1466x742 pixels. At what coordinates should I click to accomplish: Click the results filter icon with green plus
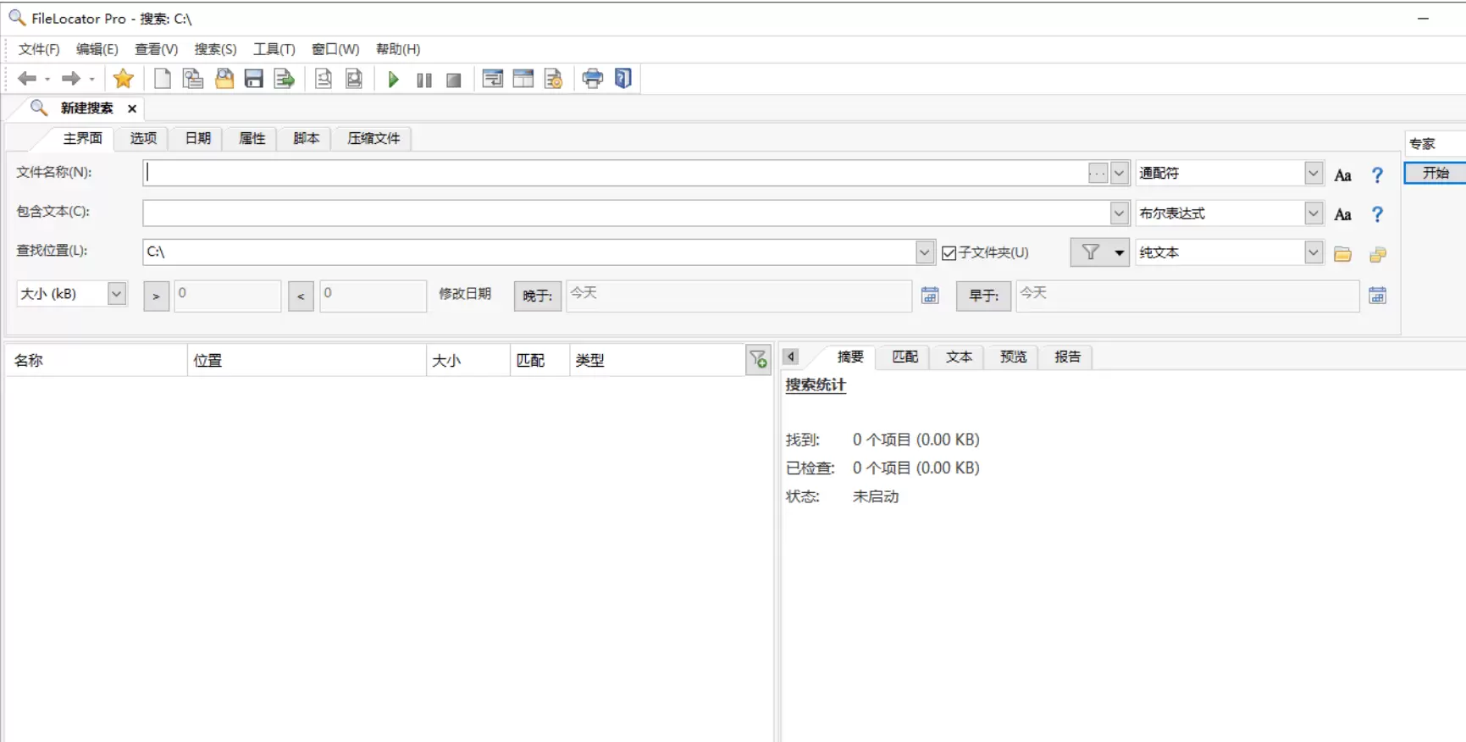pos(758,360)
